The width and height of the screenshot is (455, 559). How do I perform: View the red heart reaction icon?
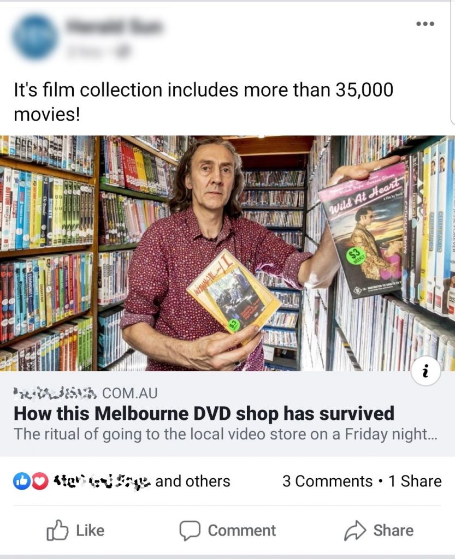coord(40,481)
